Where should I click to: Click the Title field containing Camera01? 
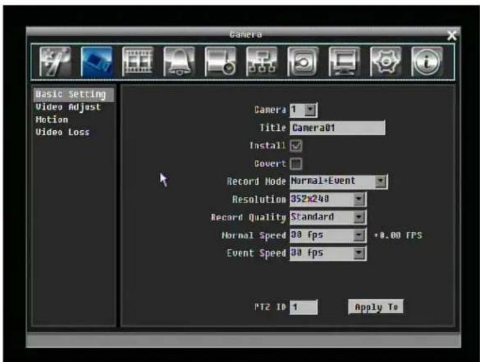(x=337, y=128)
